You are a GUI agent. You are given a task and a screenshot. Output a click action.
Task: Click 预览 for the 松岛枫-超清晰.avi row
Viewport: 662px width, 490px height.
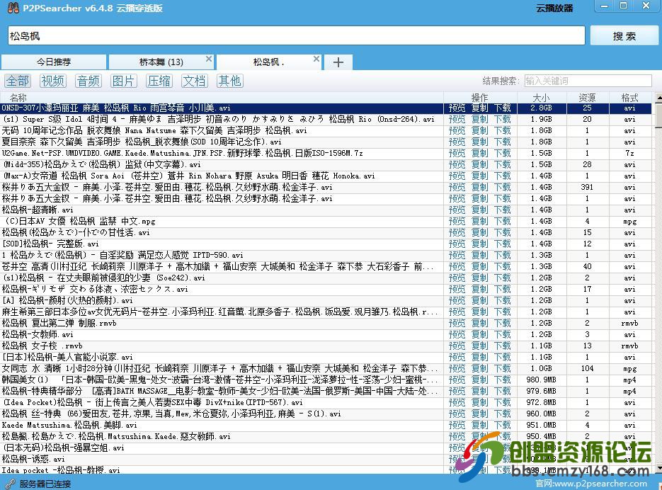pos(457,210)
